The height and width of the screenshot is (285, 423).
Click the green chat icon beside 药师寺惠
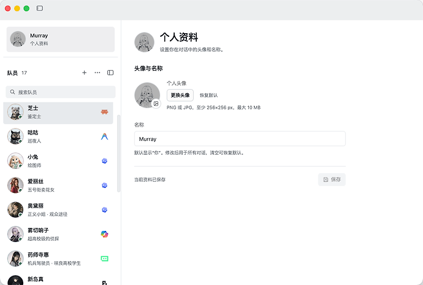104,259
